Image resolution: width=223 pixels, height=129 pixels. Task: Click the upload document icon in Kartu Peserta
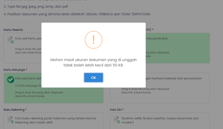10,40
